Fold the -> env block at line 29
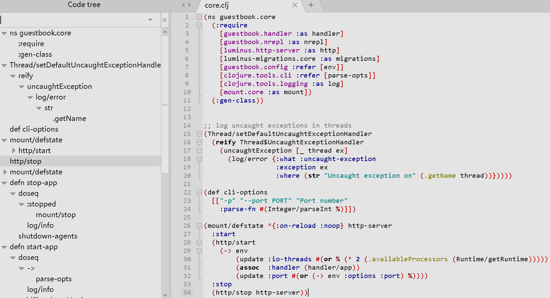 pyautogui.click(x=199, y=251)
